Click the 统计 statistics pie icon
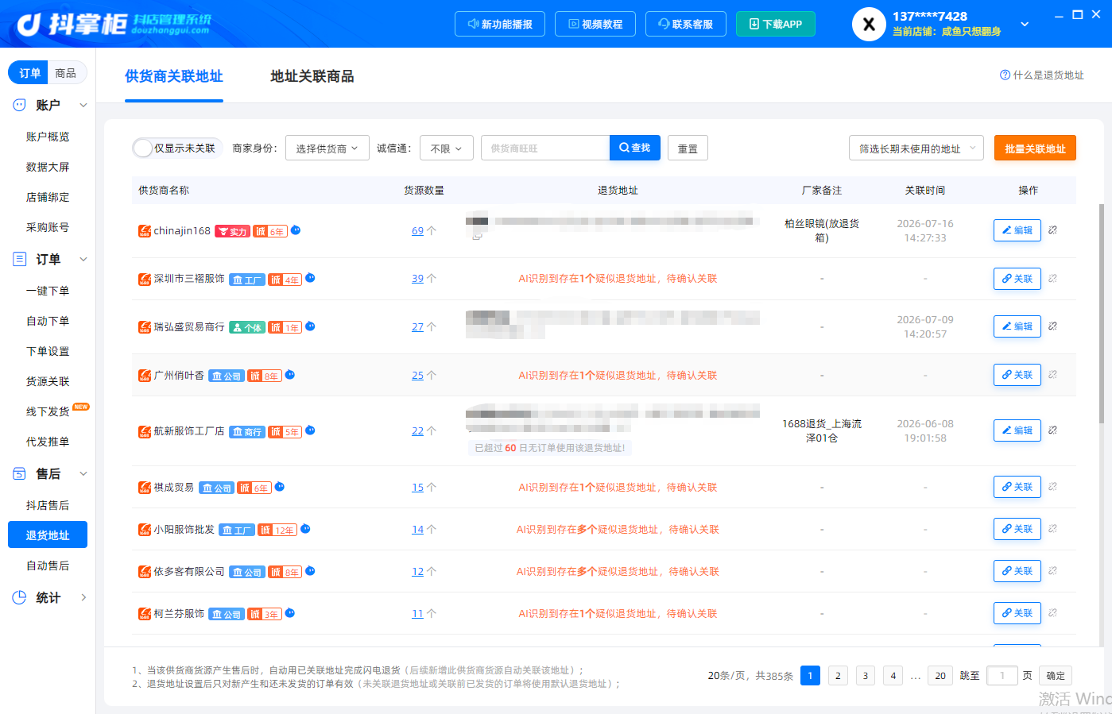The width and height of the screenshot is (1112, 714). 20,597
